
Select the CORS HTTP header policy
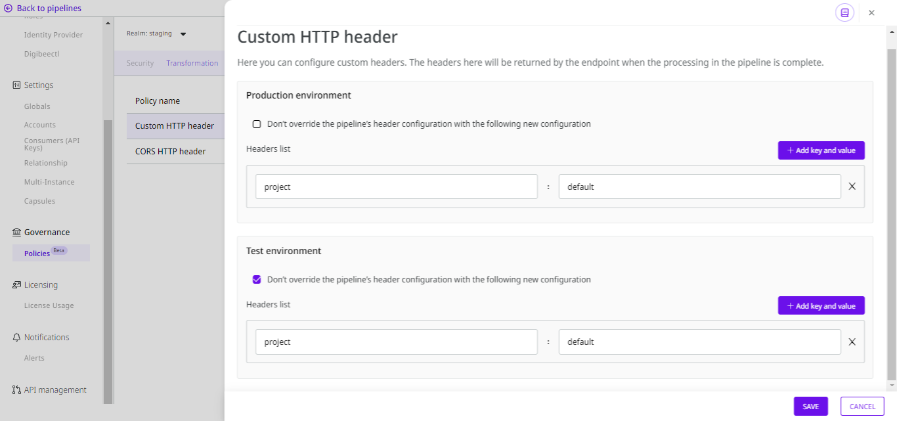click(x=171, y=152)
